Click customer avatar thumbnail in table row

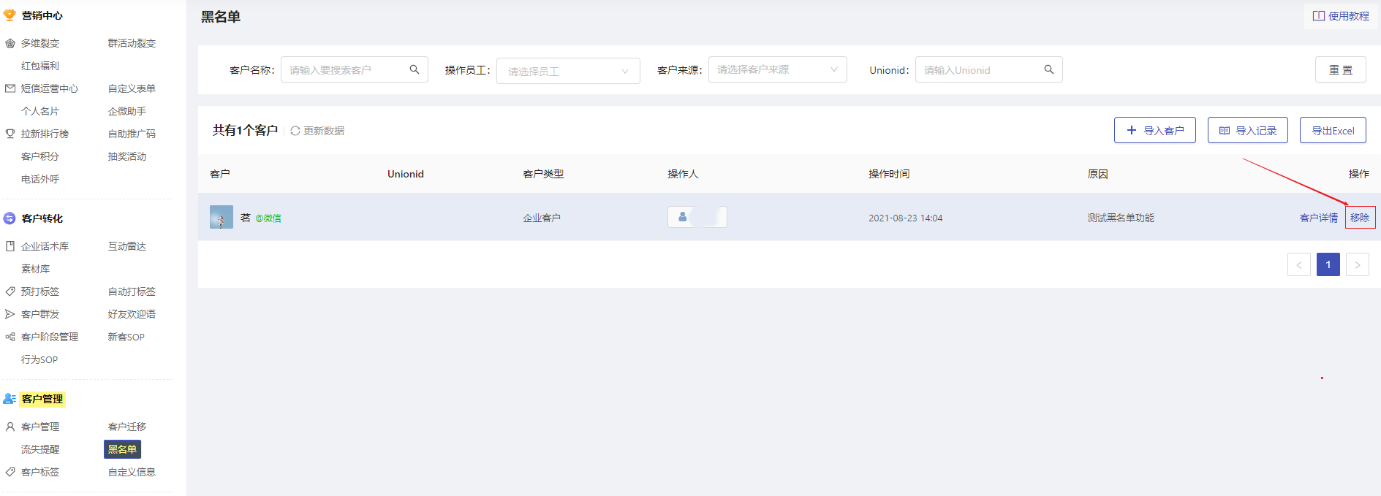pyautogui.click(x=222, y=217)
